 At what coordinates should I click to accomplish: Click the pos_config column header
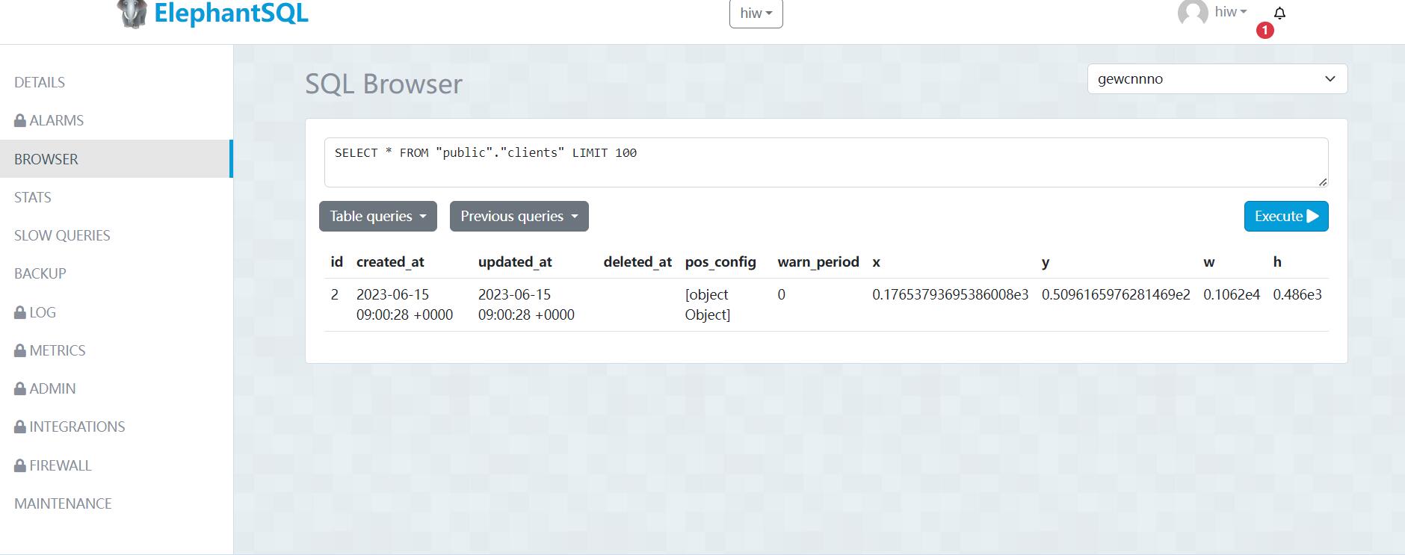720,262
